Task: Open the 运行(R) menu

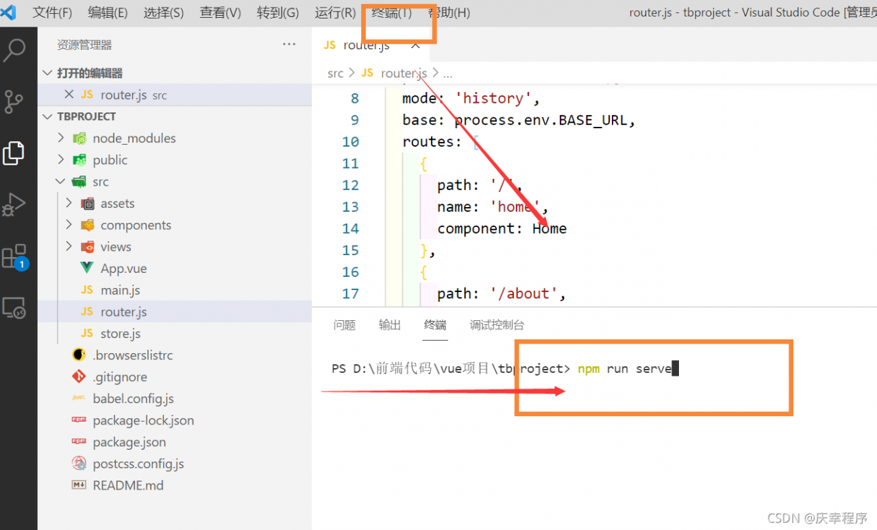Action: pyautogui.click(x=335, y=13)
